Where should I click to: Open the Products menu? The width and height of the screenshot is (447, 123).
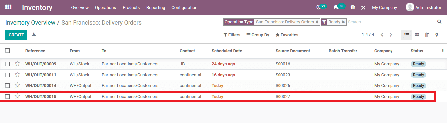(x=131, y=7)
